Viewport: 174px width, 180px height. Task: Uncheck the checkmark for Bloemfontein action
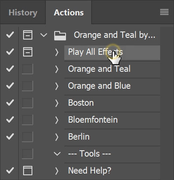[10, 119]
